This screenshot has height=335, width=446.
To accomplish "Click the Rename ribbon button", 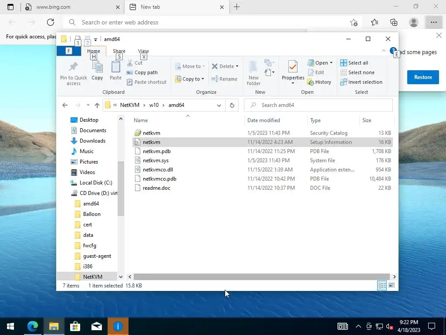I will 224,79.
